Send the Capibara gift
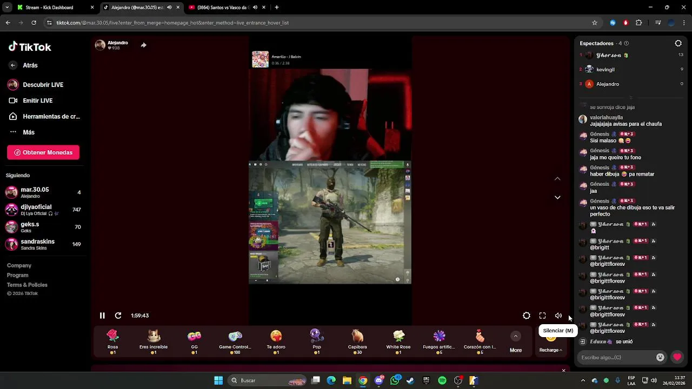692x389 pixels. (357, 341)
